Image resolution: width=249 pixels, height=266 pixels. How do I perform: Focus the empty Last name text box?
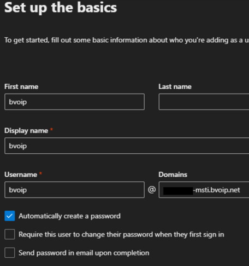pos(204,102)
